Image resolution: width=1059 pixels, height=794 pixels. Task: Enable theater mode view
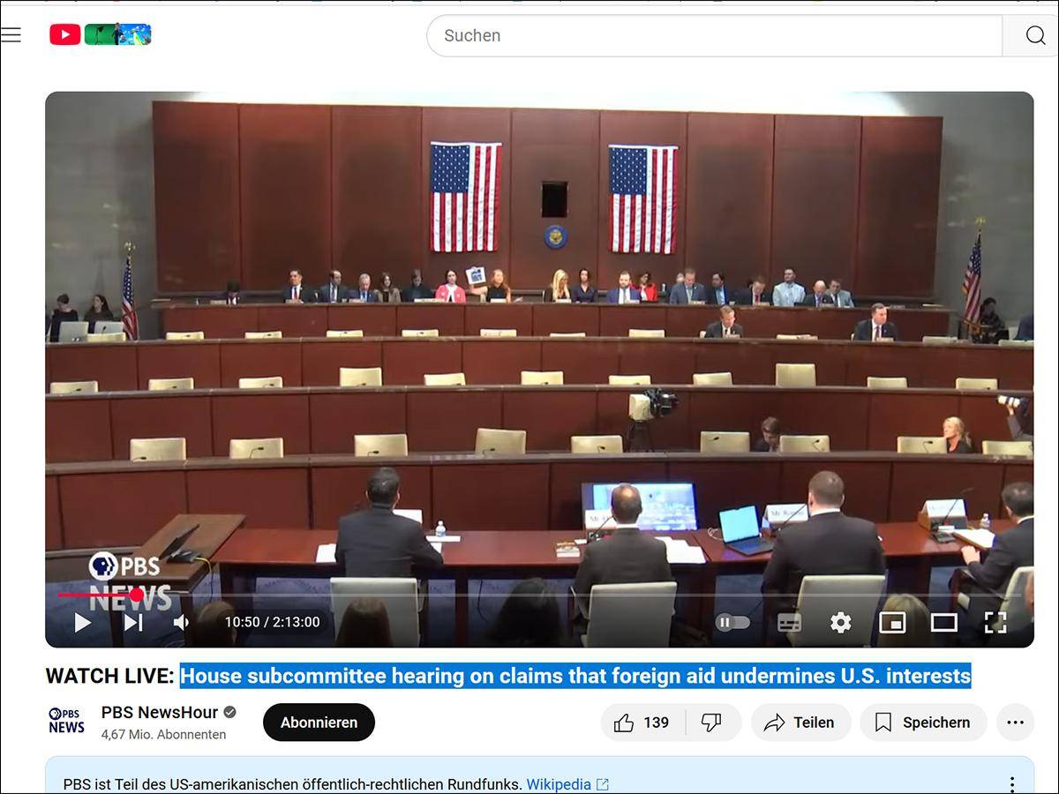pyautogui.click(x=944, y=623)
